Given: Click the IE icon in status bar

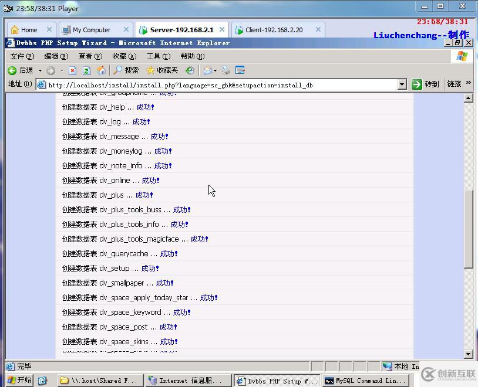Looking at the screenshot, I should pos(11,366).
